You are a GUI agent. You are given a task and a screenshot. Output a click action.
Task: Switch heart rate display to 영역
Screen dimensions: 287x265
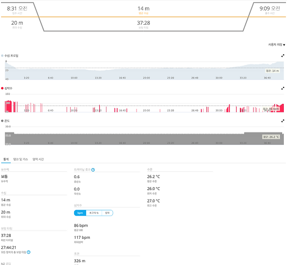click(x=107, y=213)
